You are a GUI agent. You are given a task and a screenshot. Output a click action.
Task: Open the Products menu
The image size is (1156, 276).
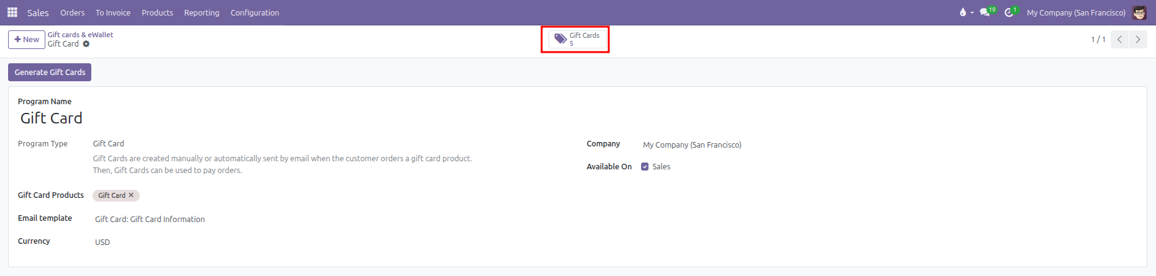157,12
